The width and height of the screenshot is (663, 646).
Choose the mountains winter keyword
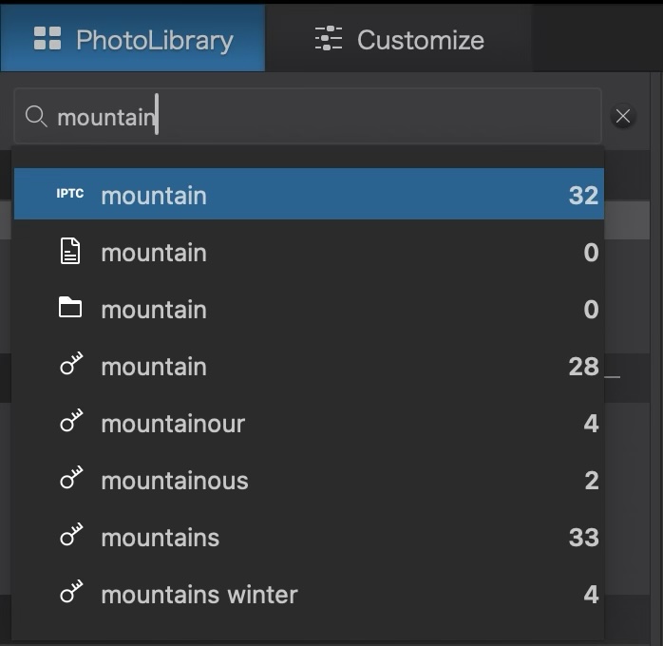[x=309, y=595]
